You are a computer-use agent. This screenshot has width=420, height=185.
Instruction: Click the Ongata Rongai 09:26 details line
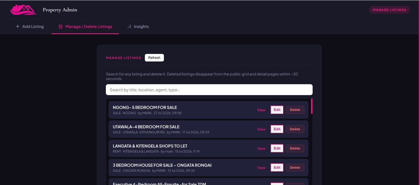[154, 171]
